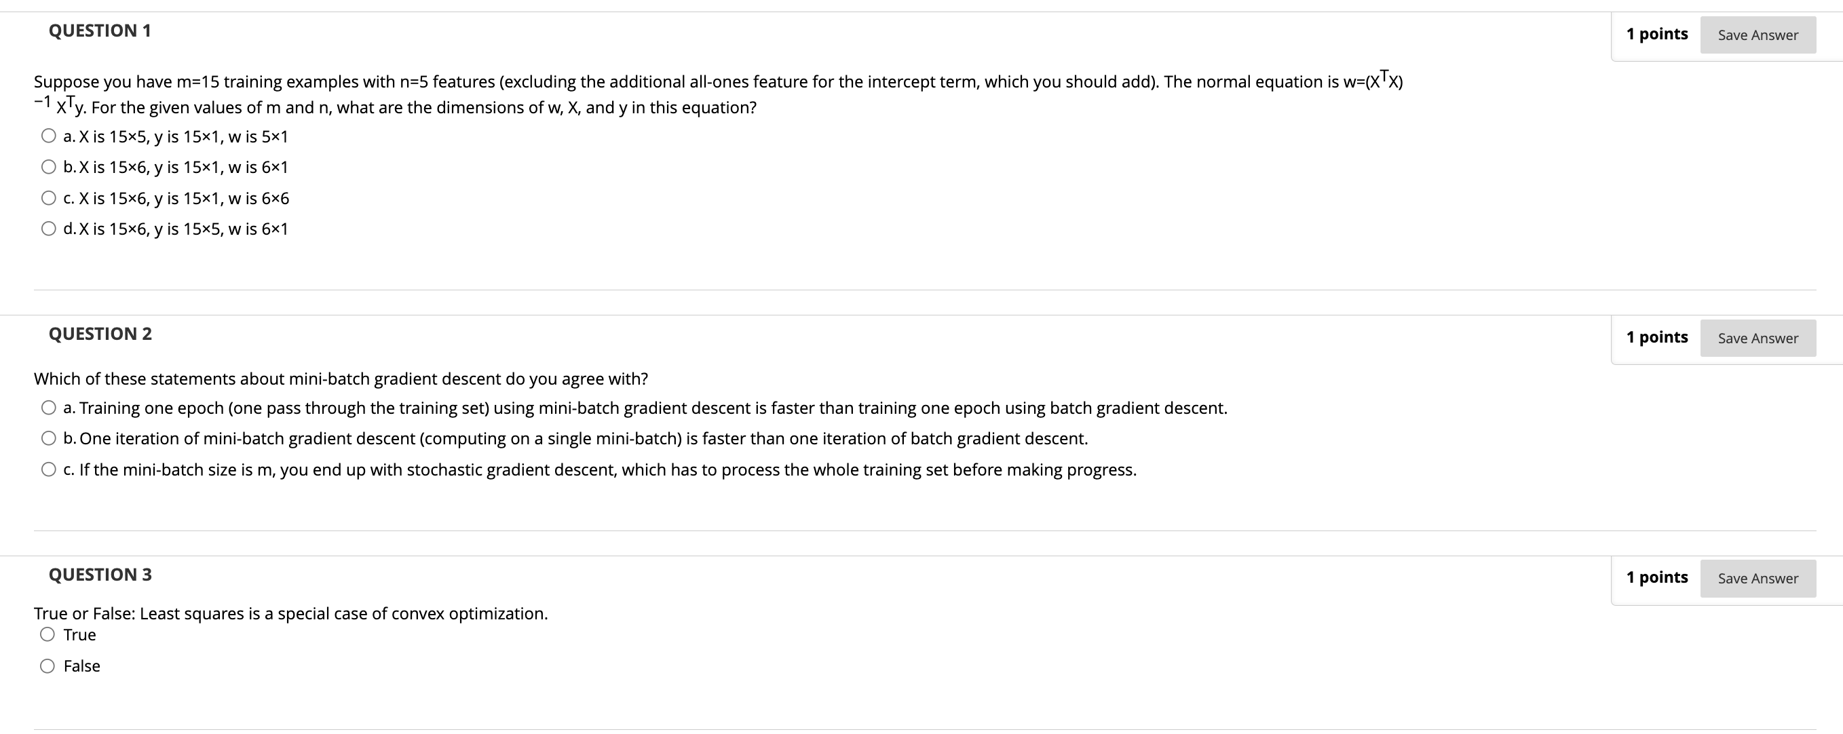Select the option about one iteration being faster
Image resolution: width=1843 pixels, height=734 pixels.
(48, 437)
